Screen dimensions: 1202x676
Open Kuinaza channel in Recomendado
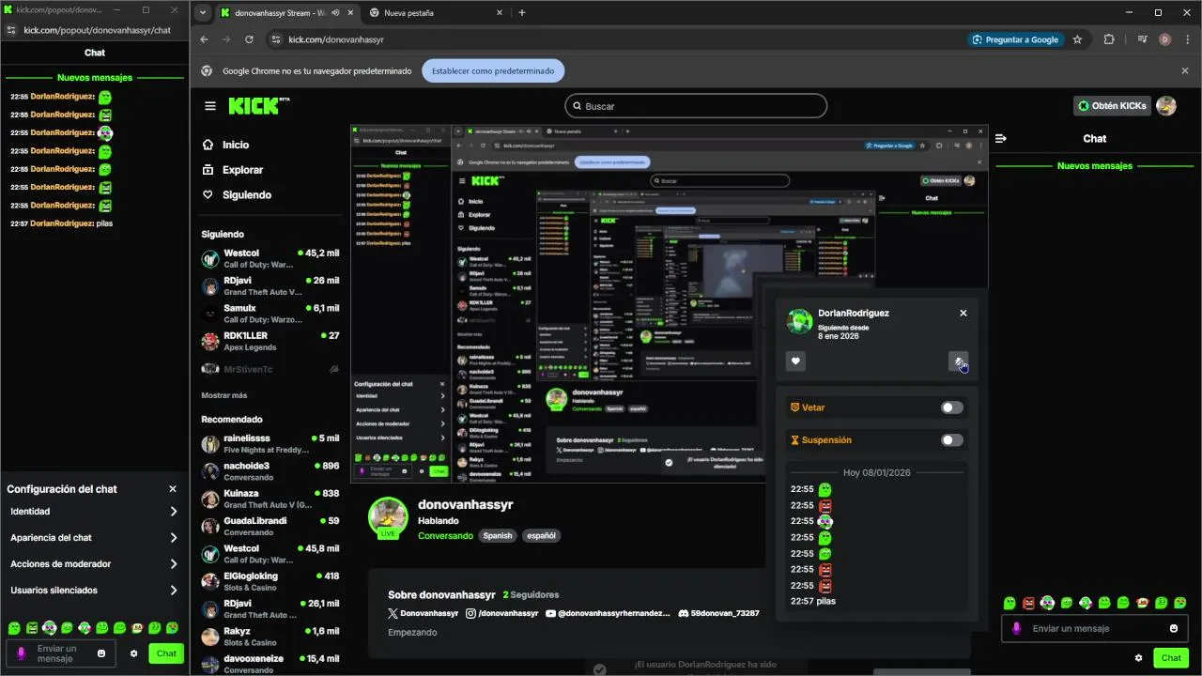[x=270, y=499]
